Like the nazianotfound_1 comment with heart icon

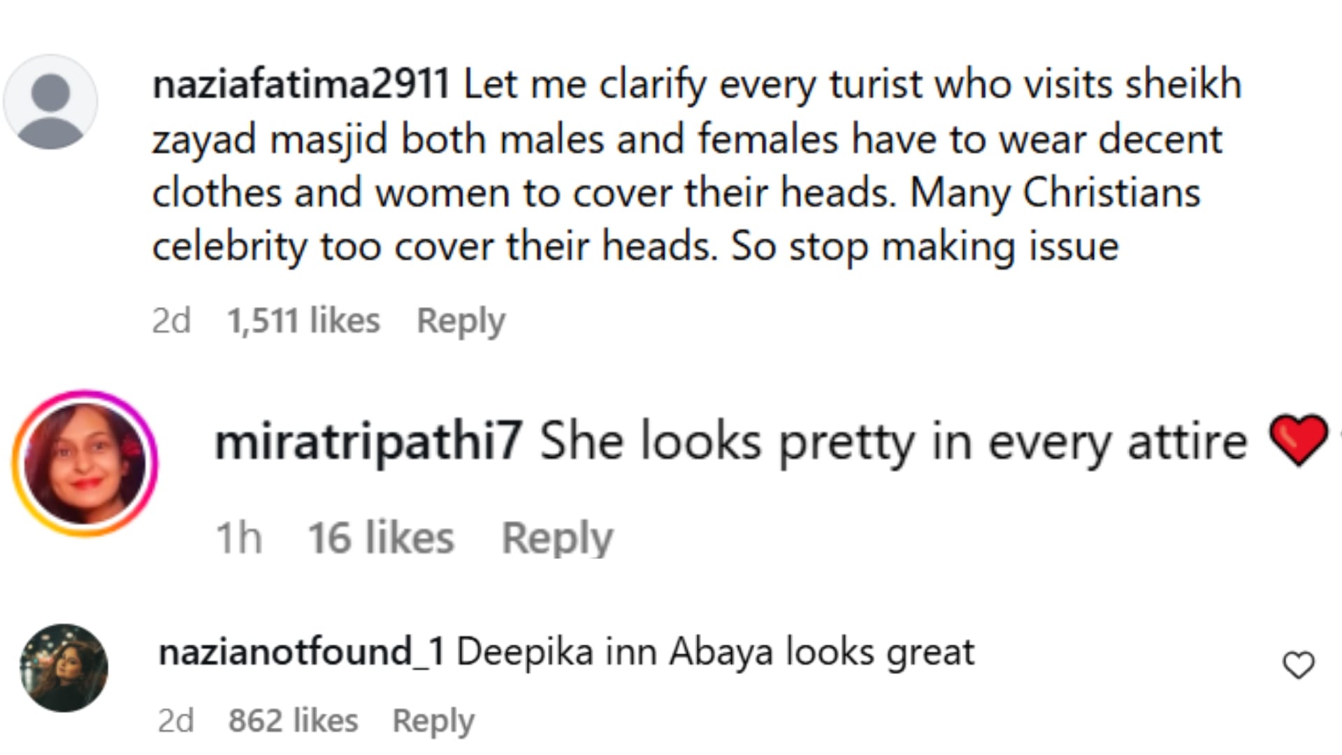click(x=1299, y=665)
